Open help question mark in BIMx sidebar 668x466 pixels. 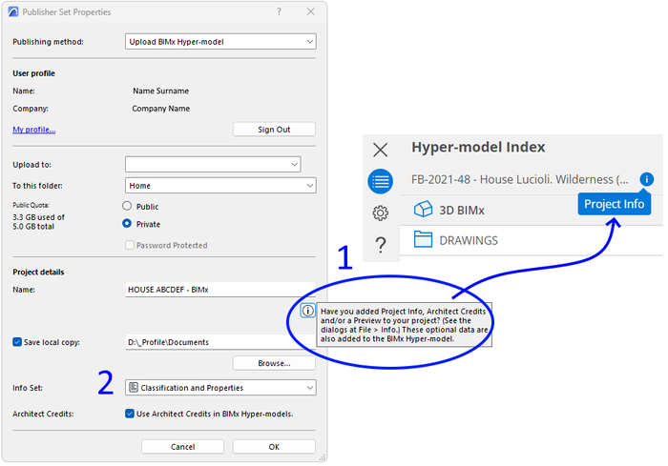pos(381,245)
